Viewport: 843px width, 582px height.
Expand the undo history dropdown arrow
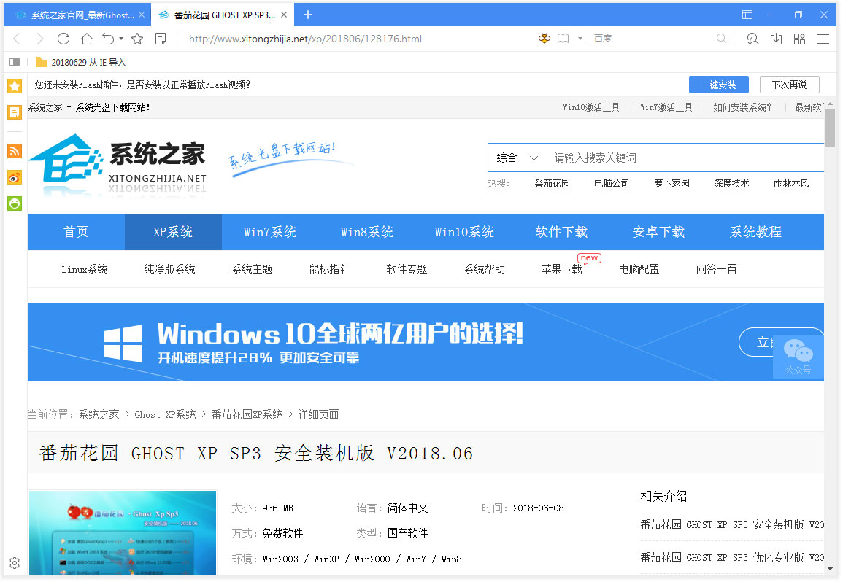click(x=121, y=39)
